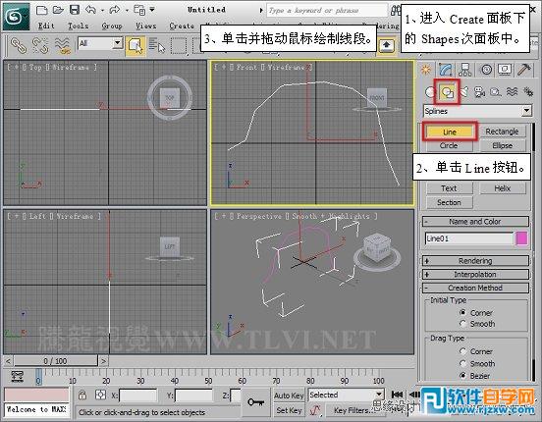Click the Open File folder icon
Image resolution: width=542 pixels, height=422 pixels.
58,10
